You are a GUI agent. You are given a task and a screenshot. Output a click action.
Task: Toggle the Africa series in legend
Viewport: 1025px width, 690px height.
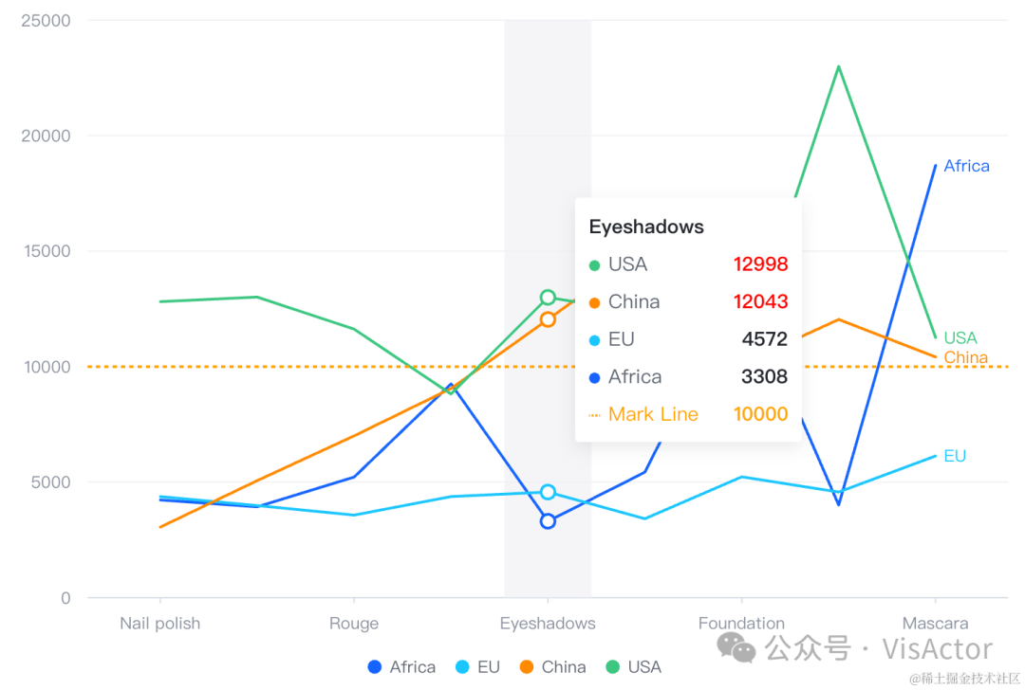click(x=401, y=667)
